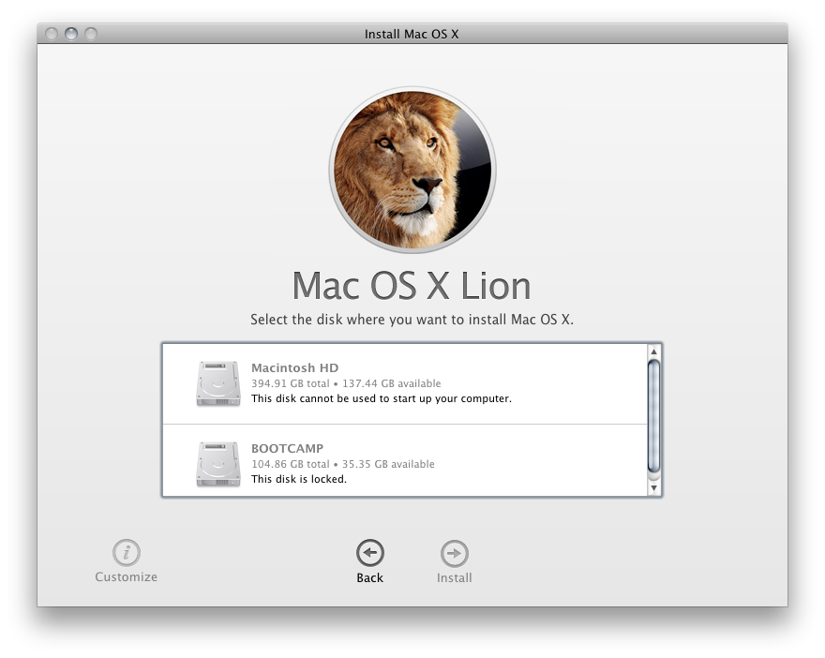Go back with the left arrow icon
The image size is (825, 658).
click(x=370, y=553)
